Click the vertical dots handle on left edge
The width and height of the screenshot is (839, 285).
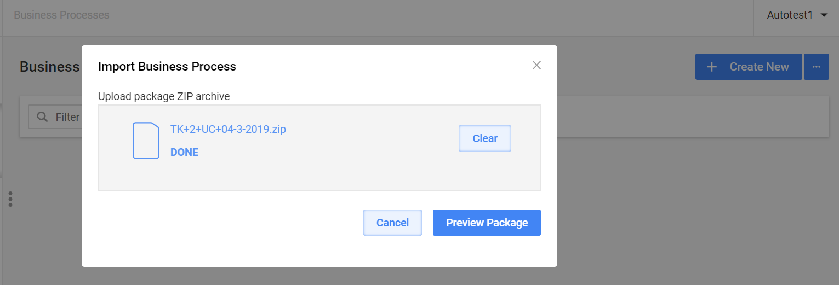pos(10,199)
